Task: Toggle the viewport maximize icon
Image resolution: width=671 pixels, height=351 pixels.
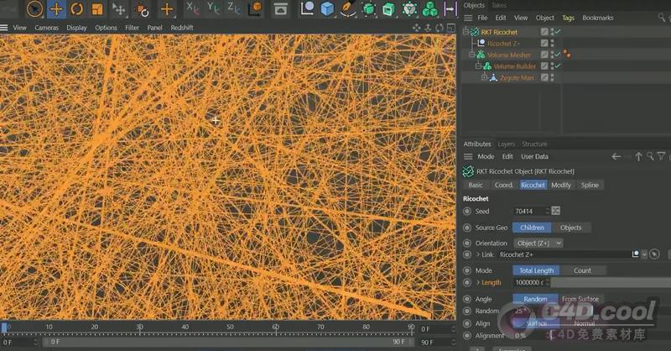Action: (x=450, y=28)
